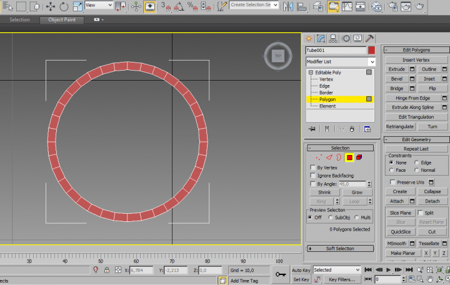Image resolution: width=450 pixels, height=285 pixels.
Task: Click the red object color swatch
Action: coord(371,50)
